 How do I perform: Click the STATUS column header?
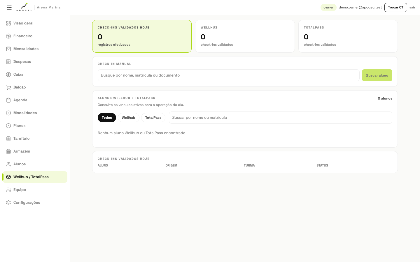coord(322,165)
